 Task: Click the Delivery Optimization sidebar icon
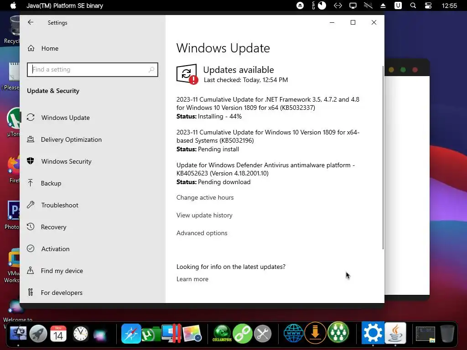pyautogui.click(x=31, y=139)
